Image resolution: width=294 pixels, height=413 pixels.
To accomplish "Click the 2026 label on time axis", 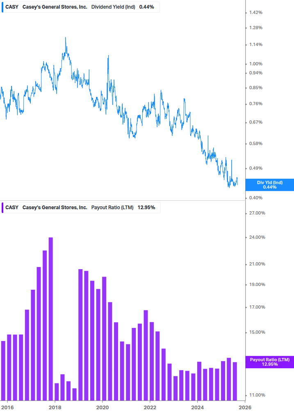I will tap(245, 407).
